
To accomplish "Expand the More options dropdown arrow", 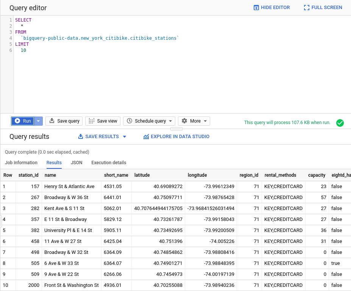I will [x=205, y=121].
